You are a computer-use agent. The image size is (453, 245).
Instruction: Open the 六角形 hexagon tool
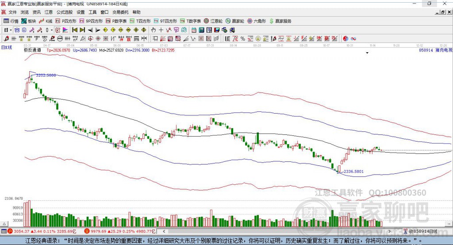257,21
